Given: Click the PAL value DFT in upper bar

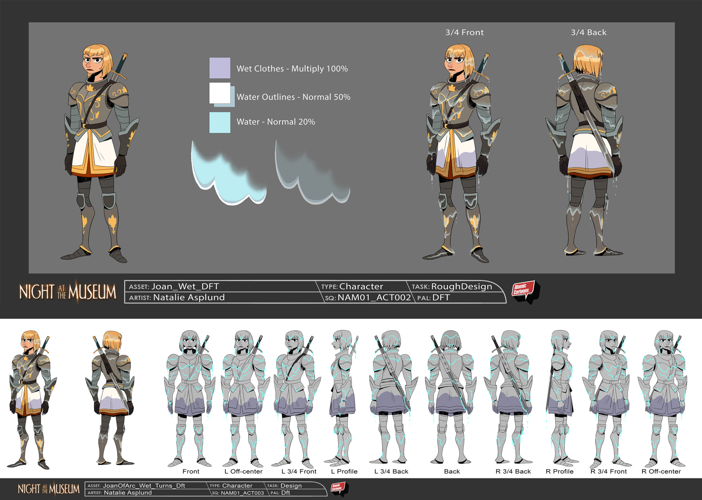Looking at the screenshot, I should (x=441, y=297).
